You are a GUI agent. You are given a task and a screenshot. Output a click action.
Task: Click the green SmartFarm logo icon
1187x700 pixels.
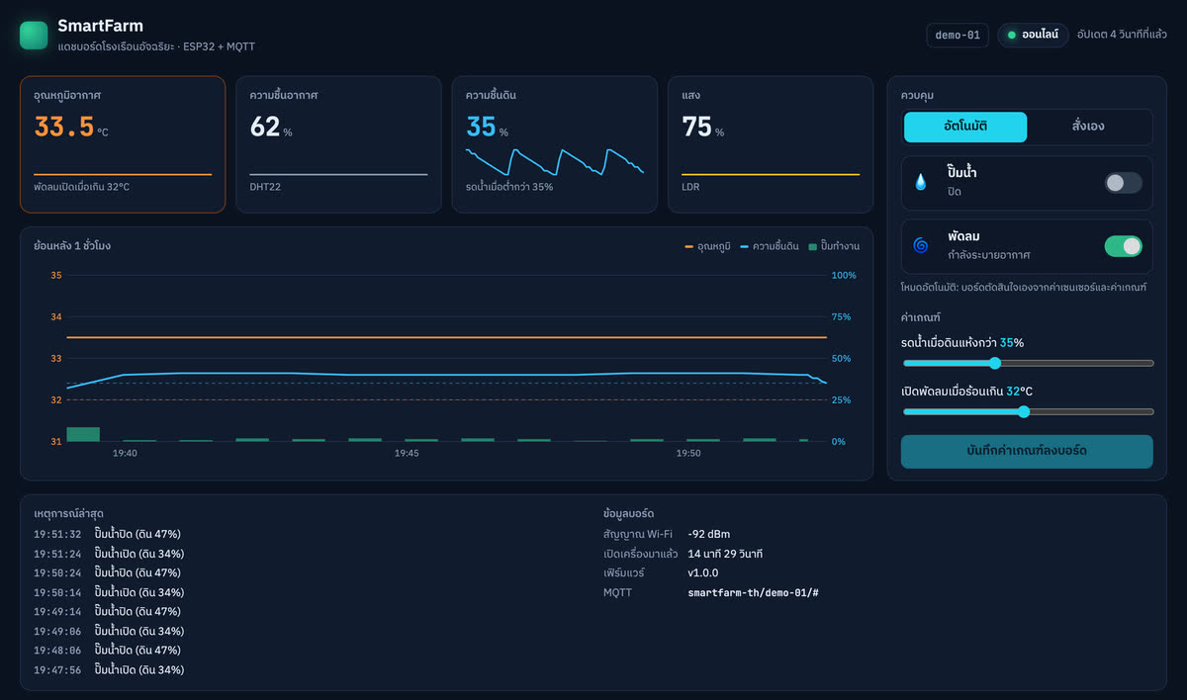pos(34,36)
